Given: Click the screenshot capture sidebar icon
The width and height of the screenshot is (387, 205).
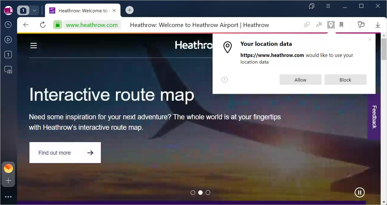Looking at the screenshot, I should pyautogui.click(x=8, y=70).
